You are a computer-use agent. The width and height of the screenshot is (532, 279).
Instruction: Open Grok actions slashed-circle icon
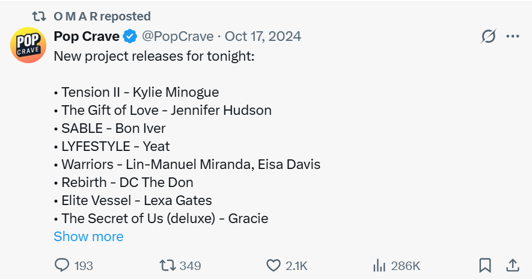point(489,37)
